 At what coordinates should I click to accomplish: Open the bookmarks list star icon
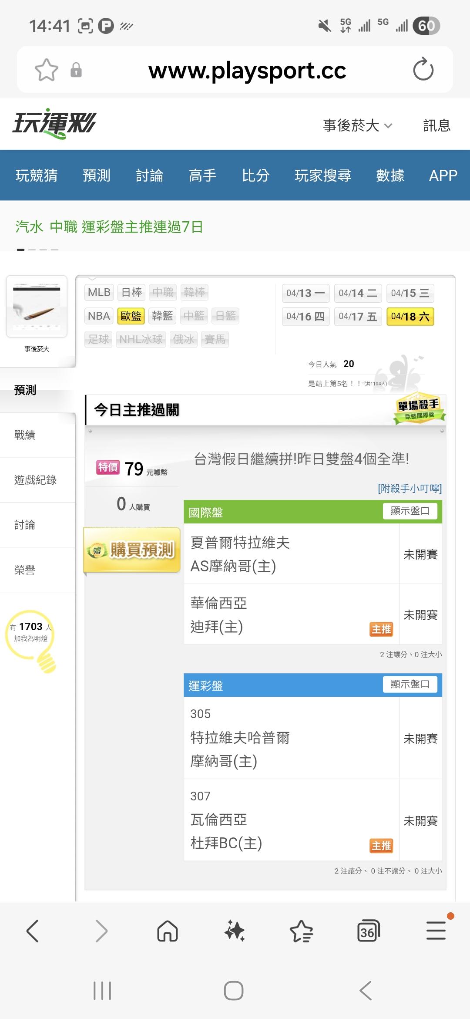[301, 931]
